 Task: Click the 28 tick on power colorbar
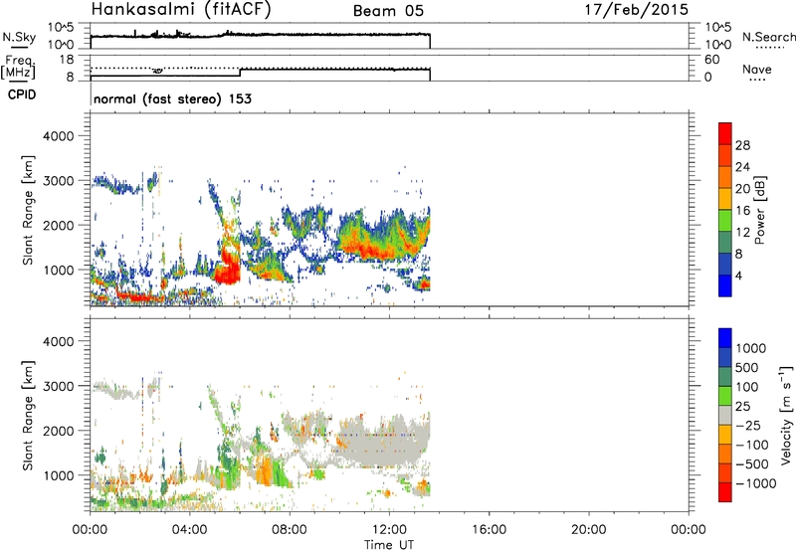pos(742,145)
